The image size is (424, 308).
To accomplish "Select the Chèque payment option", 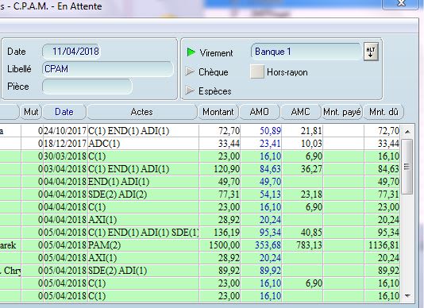I will click(207, 72).
